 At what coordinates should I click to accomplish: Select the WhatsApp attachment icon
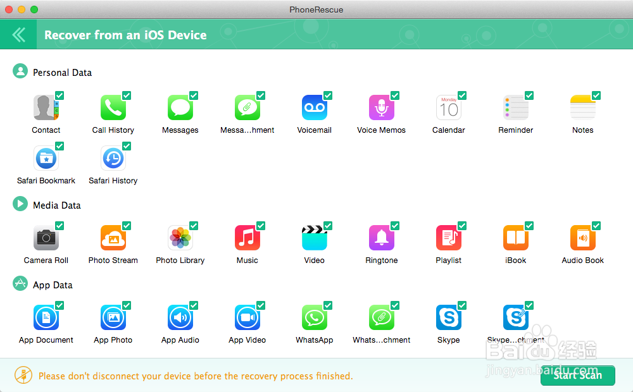382,317
